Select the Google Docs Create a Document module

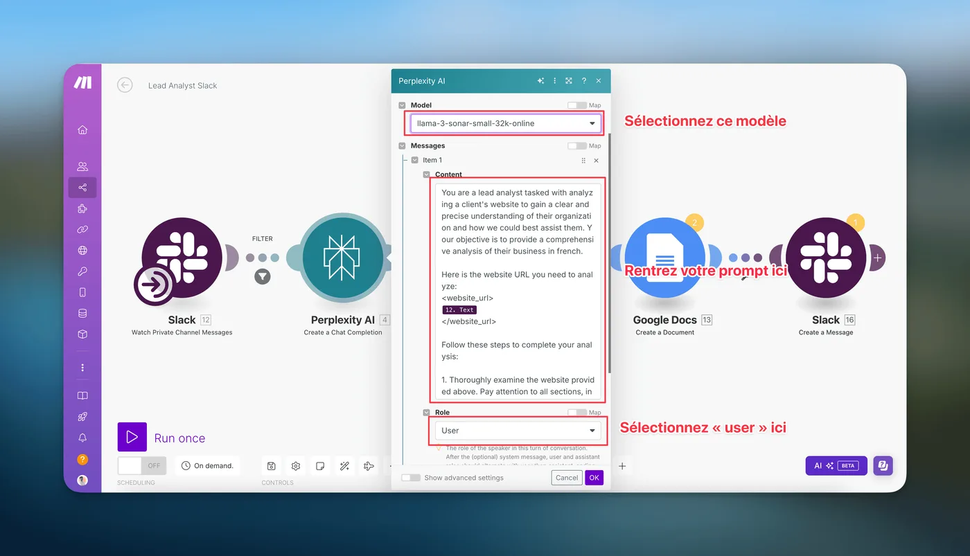pos(664,258)
